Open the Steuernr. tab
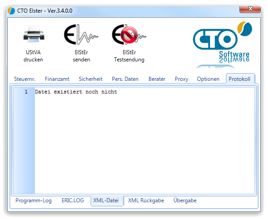This screenshot has width=268, height=219. click(x=24, y=79)
